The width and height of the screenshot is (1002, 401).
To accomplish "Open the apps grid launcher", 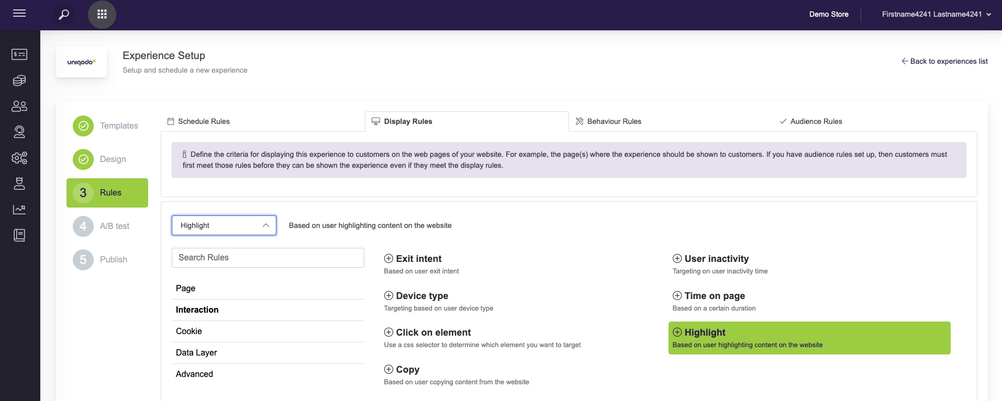I will 102,15.
